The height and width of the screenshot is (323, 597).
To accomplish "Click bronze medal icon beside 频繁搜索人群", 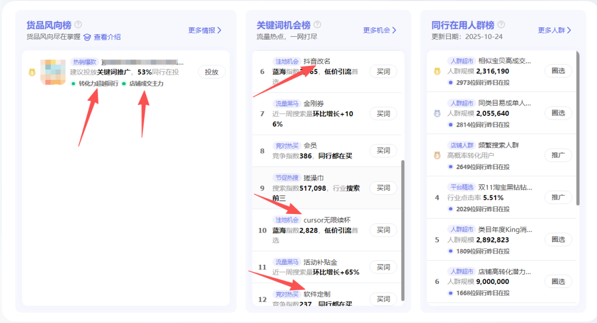I will pos(437,156).
